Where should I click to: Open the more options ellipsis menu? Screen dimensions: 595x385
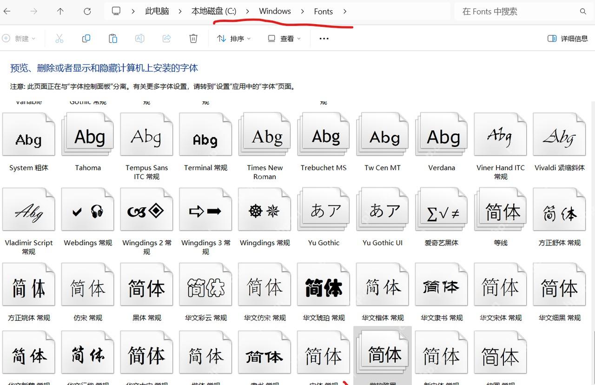(x=324, y=39)
